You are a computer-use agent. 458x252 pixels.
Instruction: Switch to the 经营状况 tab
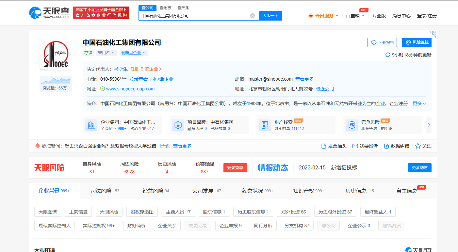point(258,191)
